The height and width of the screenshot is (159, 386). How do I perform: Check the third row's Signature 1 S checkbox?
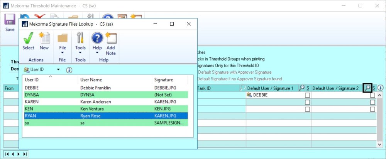(x=307, y=109)
